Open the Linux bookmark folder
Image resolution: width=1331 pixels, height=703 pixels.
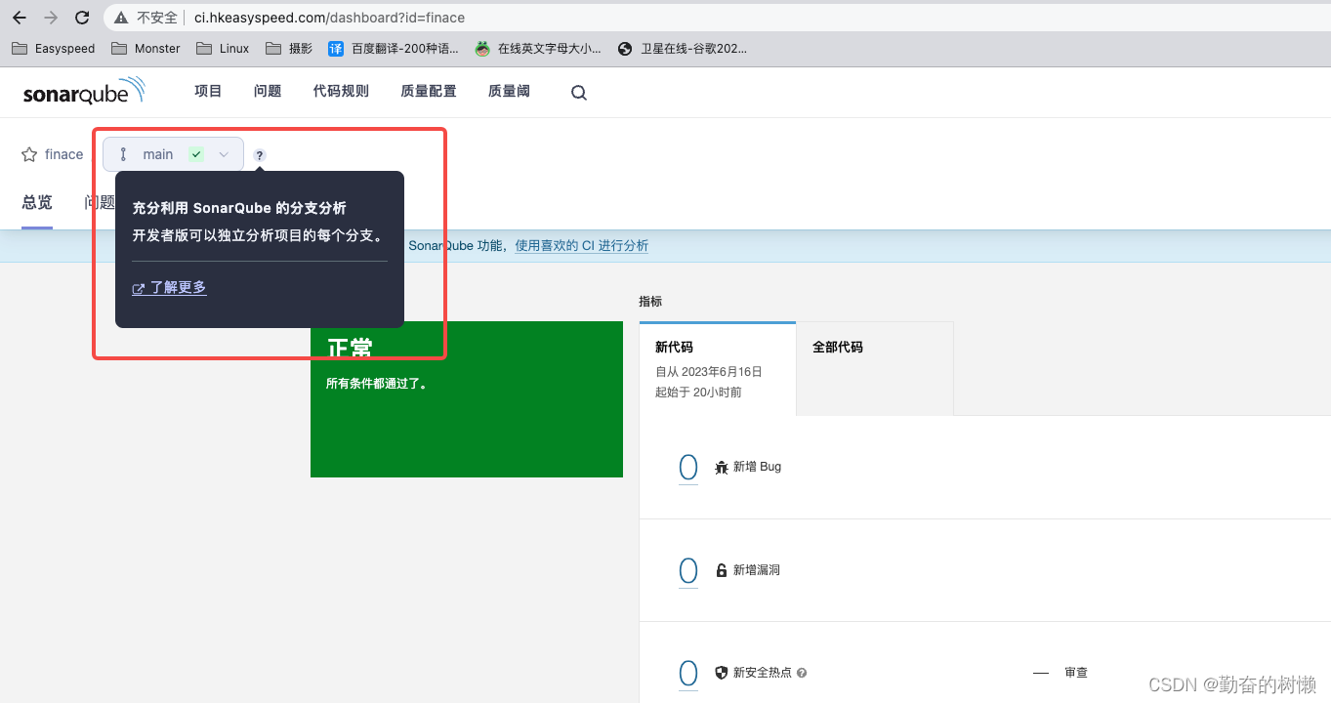(223, 48)
